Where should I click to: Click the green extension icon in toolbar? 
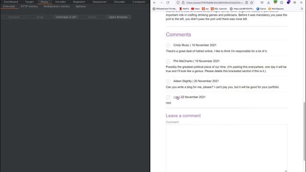point(275,2)
